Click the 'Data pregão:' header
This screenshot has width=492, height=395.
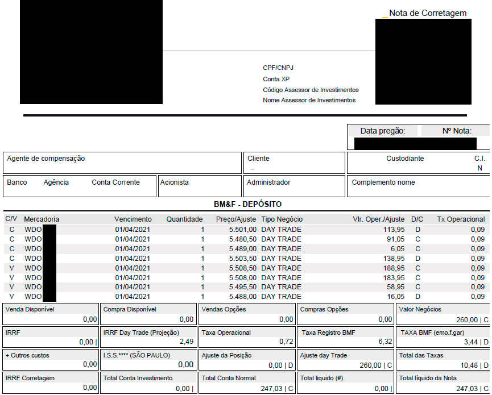383,131
